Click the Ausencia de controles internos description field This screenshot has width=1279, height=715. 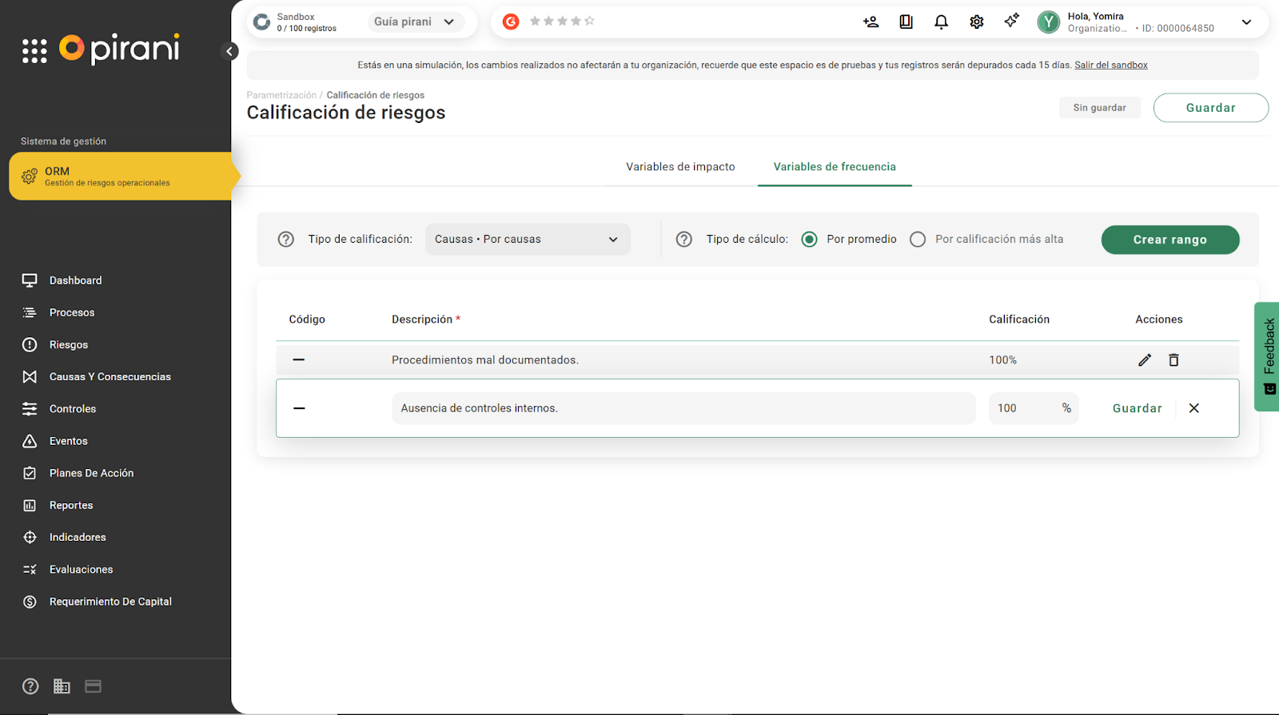(x=683, y=408)
